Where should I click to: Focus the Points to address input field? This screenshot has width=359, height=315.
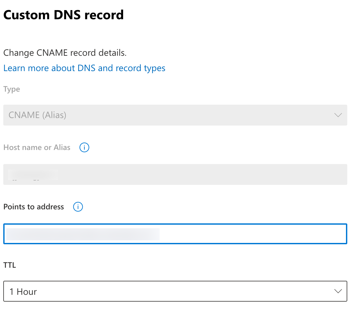[x=175, y=234]
